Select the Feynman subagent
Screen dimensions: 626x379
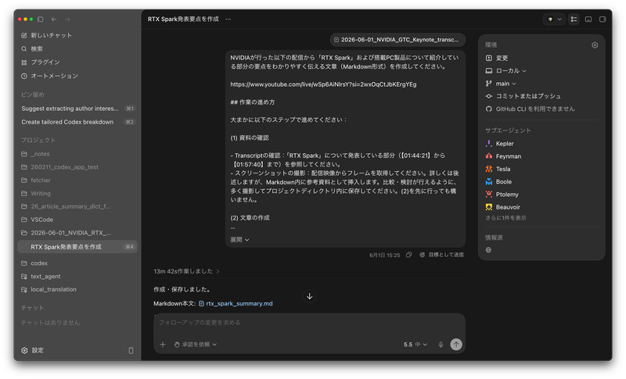point(503,156)
